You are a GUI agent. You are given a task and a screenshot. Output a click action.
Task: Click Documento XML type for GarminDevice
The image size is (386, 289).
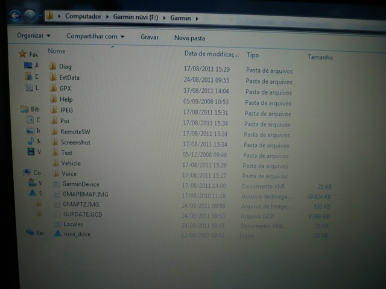click(264, 186)
